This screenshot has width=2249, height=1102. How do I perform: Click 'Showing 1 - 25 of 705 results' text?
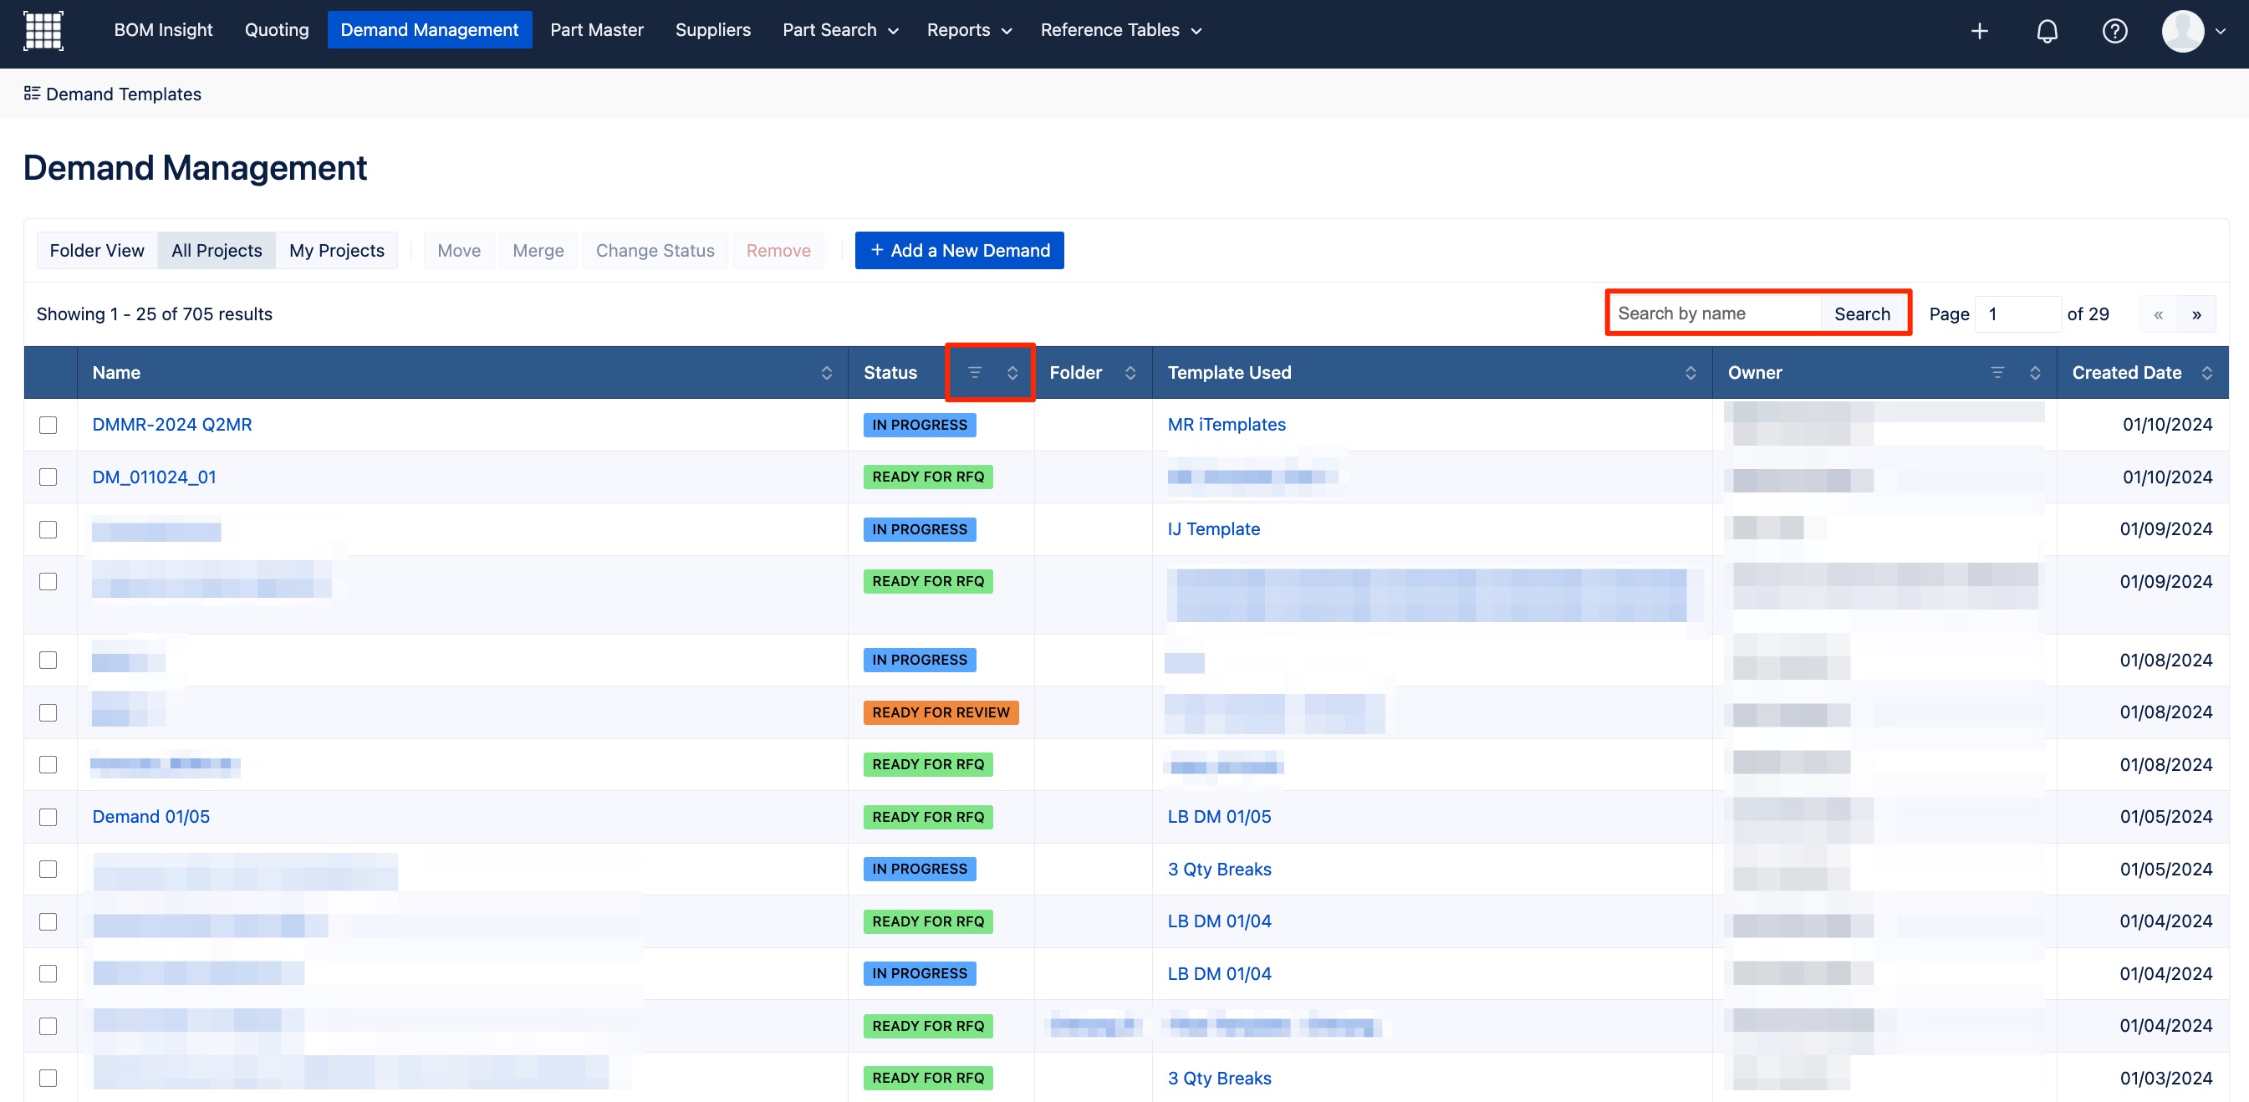click(x=155, y=314)
